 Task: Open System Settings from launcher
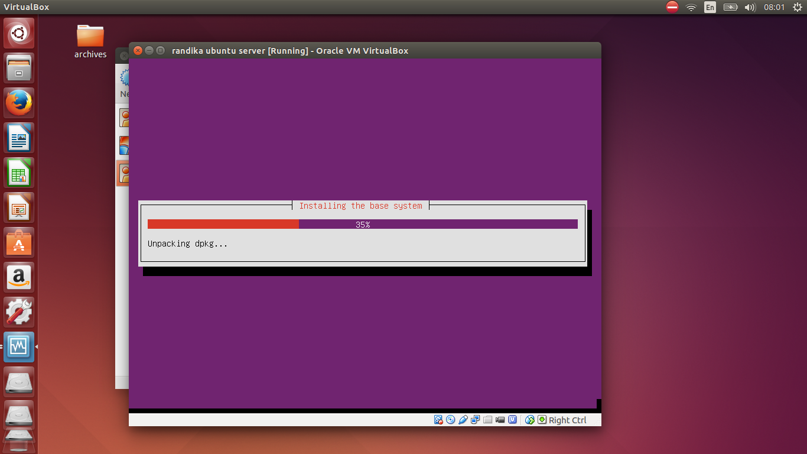19,312
